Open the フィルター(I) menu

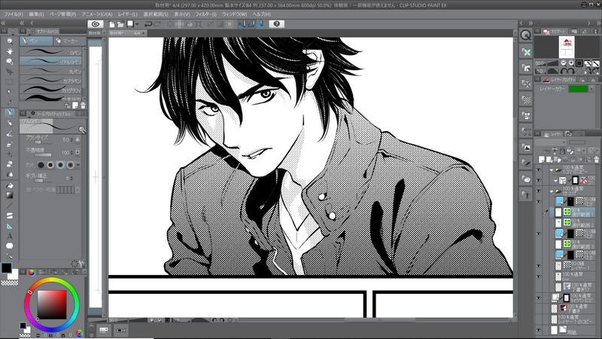tap(205, 14)
